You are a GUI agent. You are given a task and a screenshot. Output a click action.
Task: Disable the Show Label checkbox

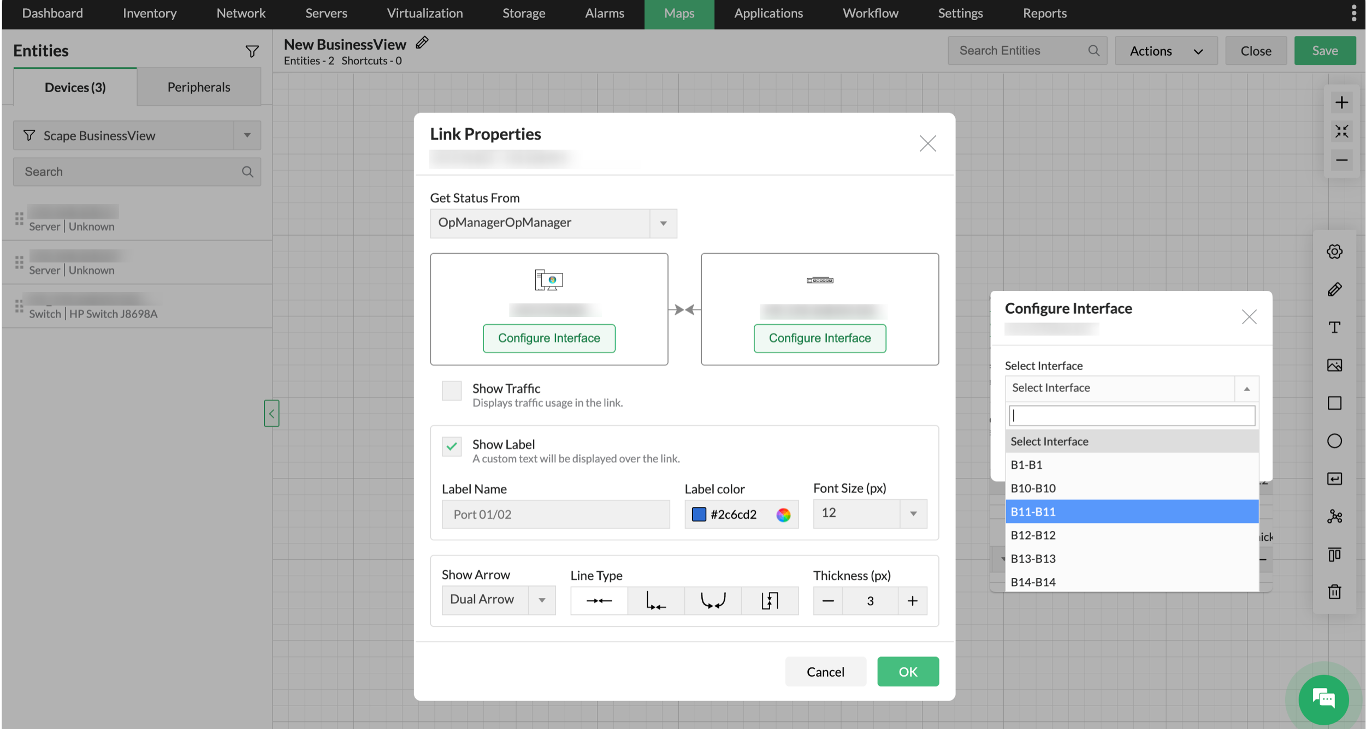tap(452, 446)
